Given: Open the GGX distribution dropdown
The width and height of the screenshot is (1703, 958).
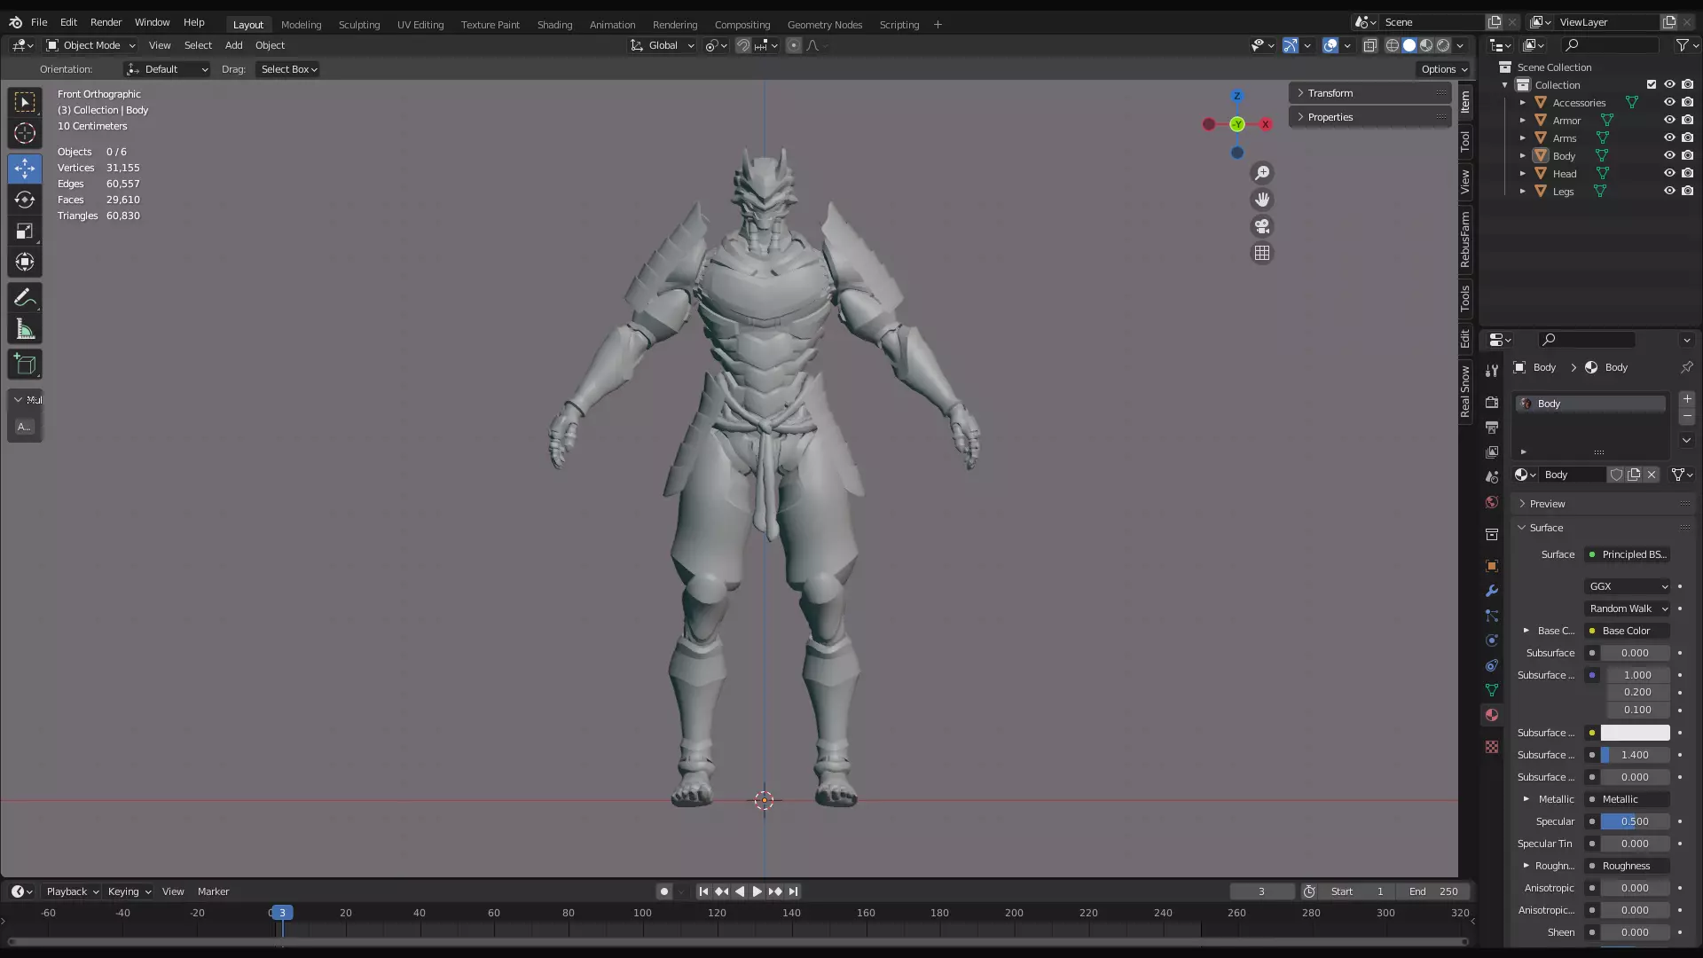Looking at the screenshot, I should tap(1628, 586).
